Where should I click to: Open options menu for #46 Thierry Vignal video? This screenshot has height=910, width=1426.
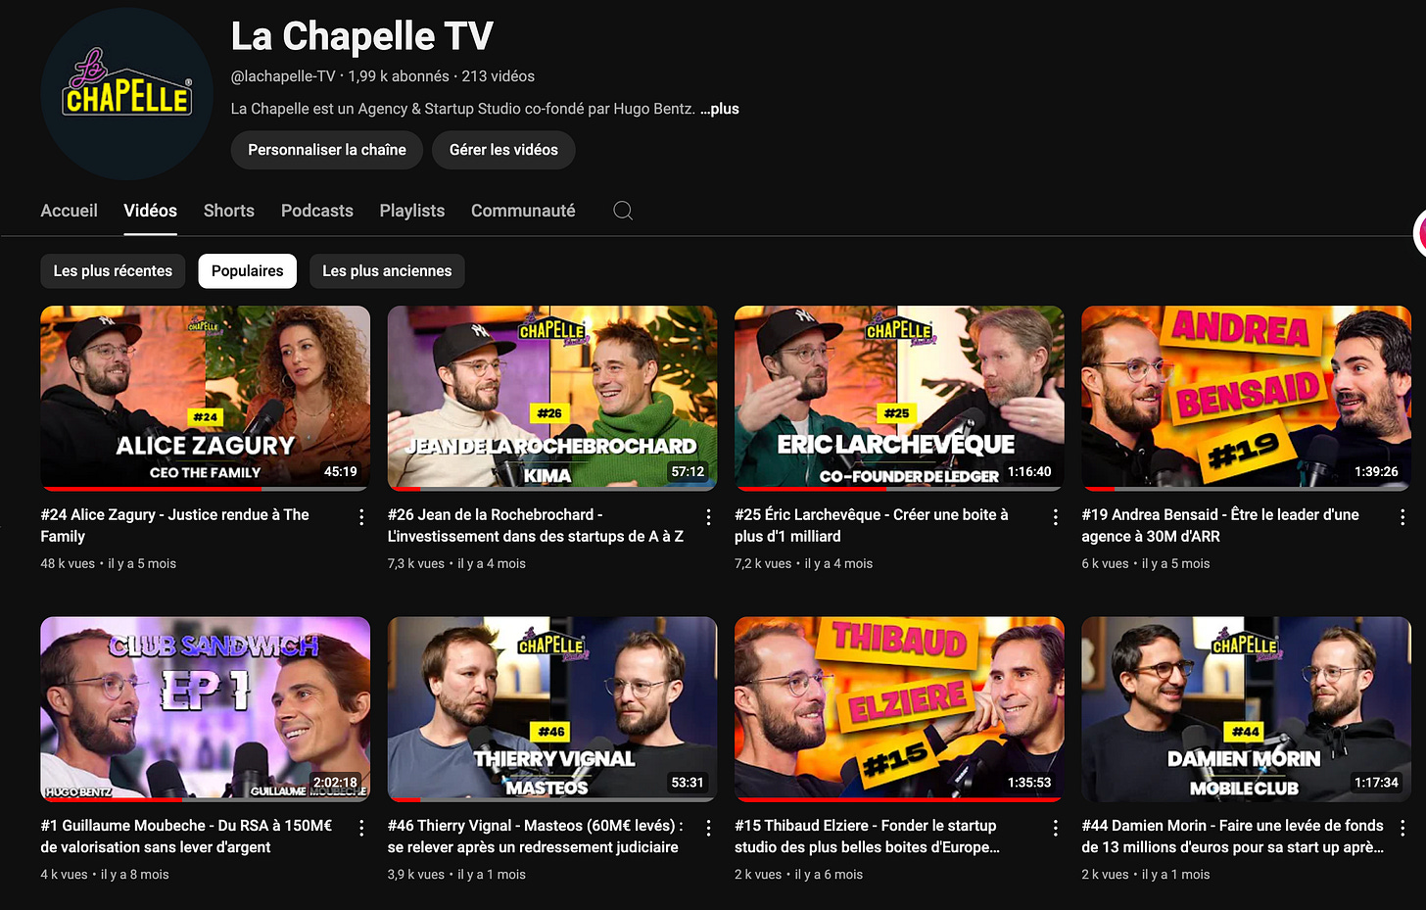click(x=708, y=828)
